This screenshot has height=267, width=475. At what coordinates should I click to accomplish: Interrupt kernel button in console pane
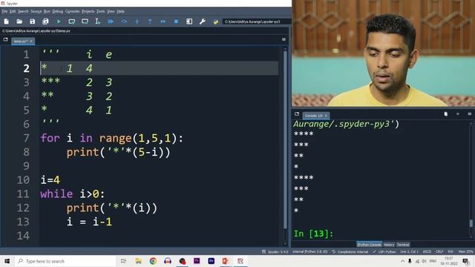(458, 114)
